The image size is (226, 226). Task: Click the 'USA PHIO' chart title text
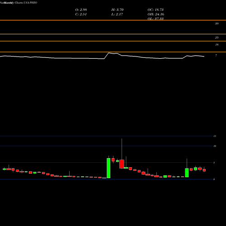coord(30,3)
